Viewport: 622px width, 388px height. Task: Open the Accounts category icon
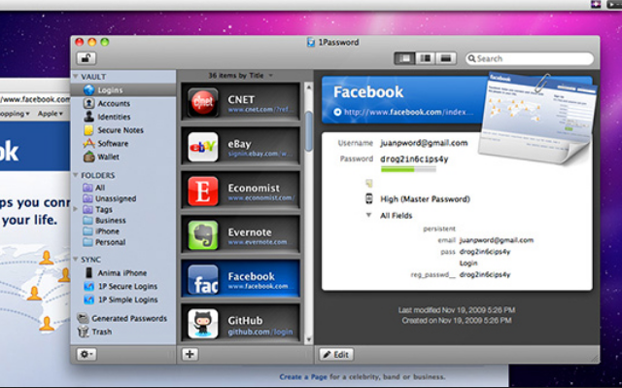coord(88,103)
